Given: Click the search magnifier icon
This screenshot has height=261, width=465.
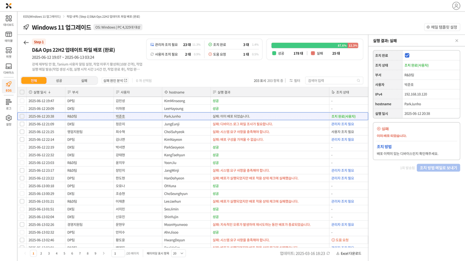Looking at the screenshot, I should pyautogui.click(x=358, y=81).
